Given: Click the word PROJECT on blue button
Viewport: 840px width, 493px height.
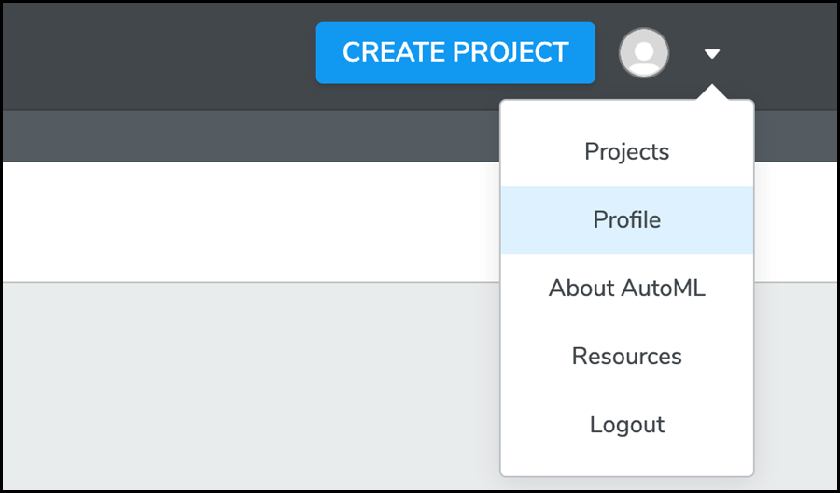Looking at the screenshot, I should [510, 52].
